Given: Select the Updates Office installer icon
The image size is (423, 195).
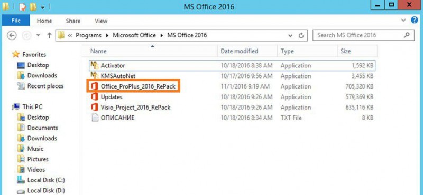Looking at the screenshot, I should (95, 97).
